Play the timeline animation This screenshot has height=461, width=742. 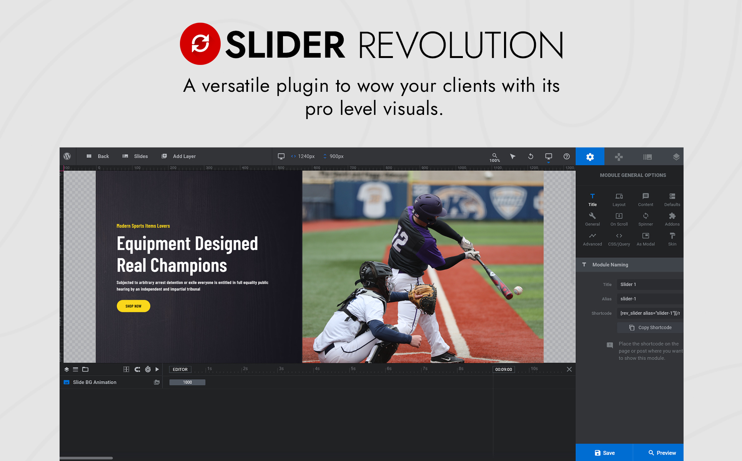pos(157,369)
